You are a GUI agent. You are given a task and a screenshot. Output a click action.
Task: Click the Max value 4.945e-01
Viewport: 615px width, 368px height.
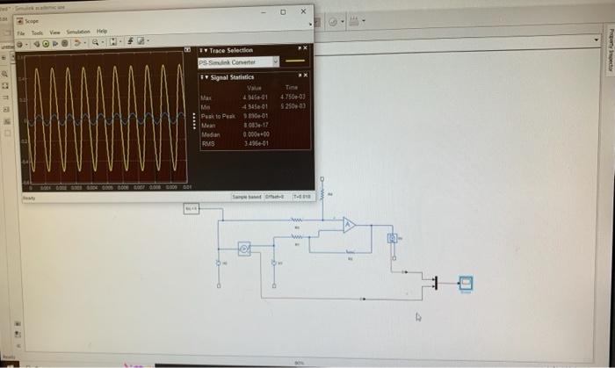pos(256,97)
